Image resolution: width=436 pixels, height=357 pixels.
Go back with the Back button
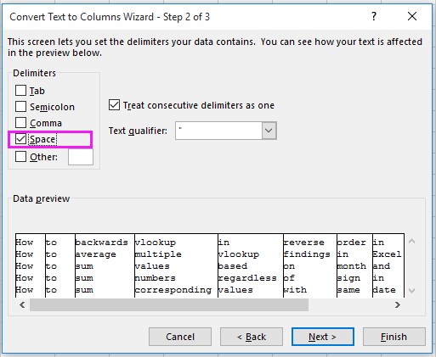pos(252,337)
